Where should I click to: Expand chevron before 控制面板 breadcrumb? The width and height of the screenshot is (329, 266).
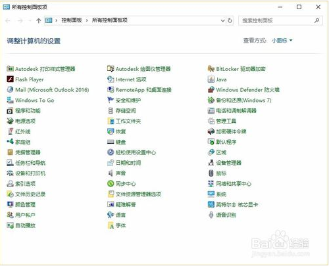57,20
